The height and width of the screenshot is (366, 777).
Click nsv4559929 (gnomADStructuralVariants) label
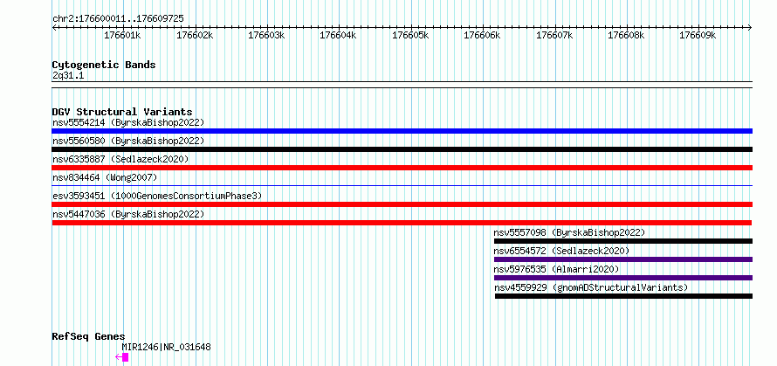(x=591, y=287)
